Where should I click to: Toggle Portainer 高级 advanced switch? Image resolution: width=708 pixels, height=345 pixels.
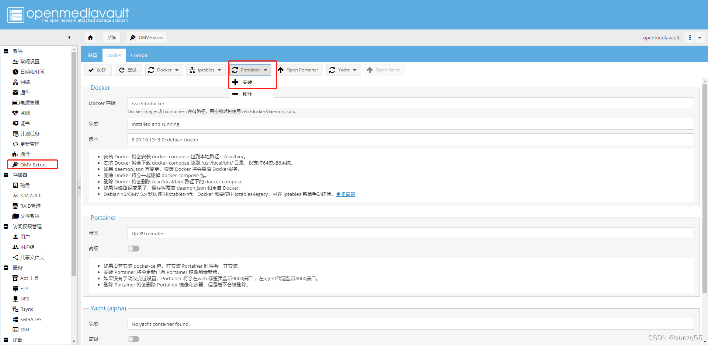tap(133, 249)
